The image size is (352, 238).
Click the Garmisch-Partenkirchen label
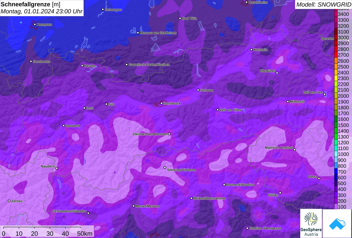149,65
